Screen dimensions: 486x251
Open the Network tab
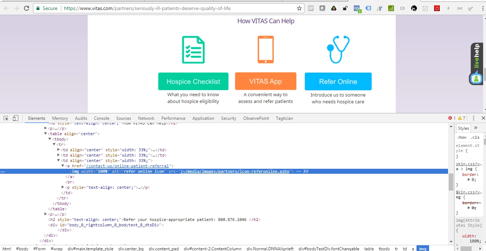(146, 118)
